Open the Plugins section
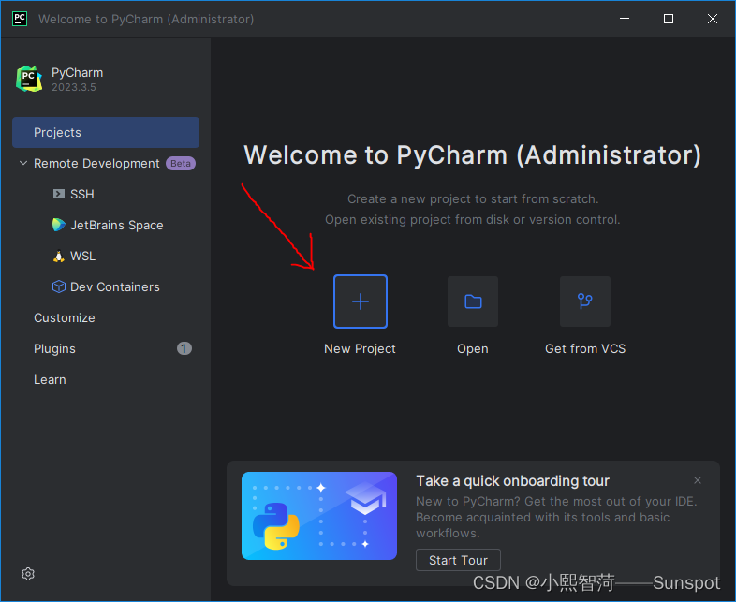The height and width of the screenshot is (602, 736). [54, 348]
